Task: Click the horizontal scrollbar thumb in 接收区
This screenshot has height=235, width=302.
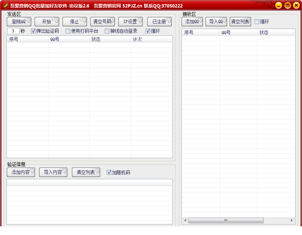Action: point(226,220)
